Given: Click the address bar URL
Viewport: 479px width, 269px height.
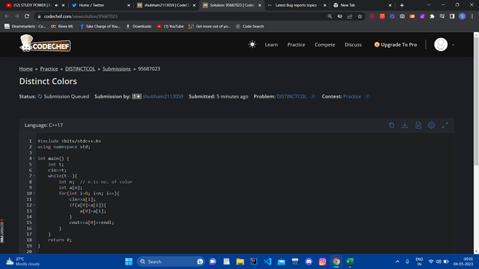Looking at the screenshot, I should click(81, 16).
